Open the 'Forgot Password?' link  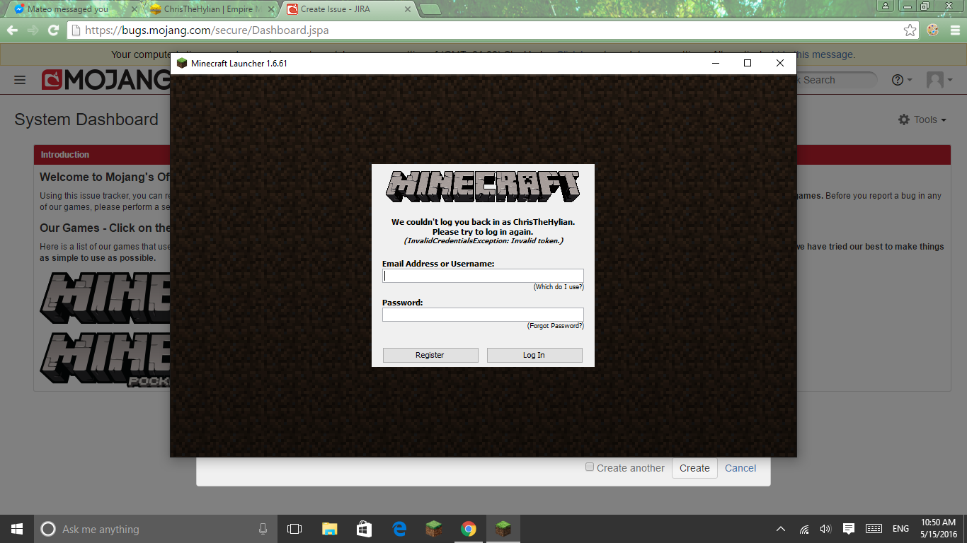tap(556, 326)
